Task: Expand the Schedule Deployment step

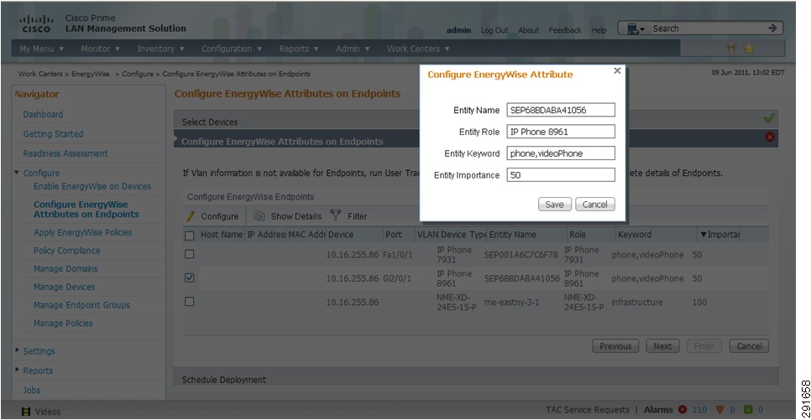Action: click(x=475, y=378)
